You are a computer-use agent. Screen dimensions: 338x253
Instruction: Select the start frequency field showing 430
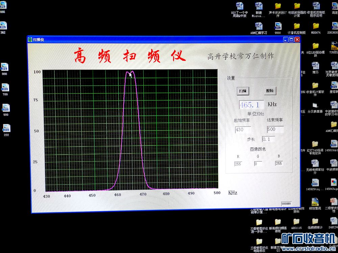pos(243,130)
